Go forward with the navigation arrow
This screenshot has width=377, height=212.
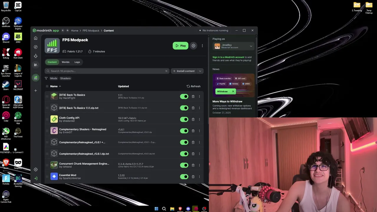[67, 30]
